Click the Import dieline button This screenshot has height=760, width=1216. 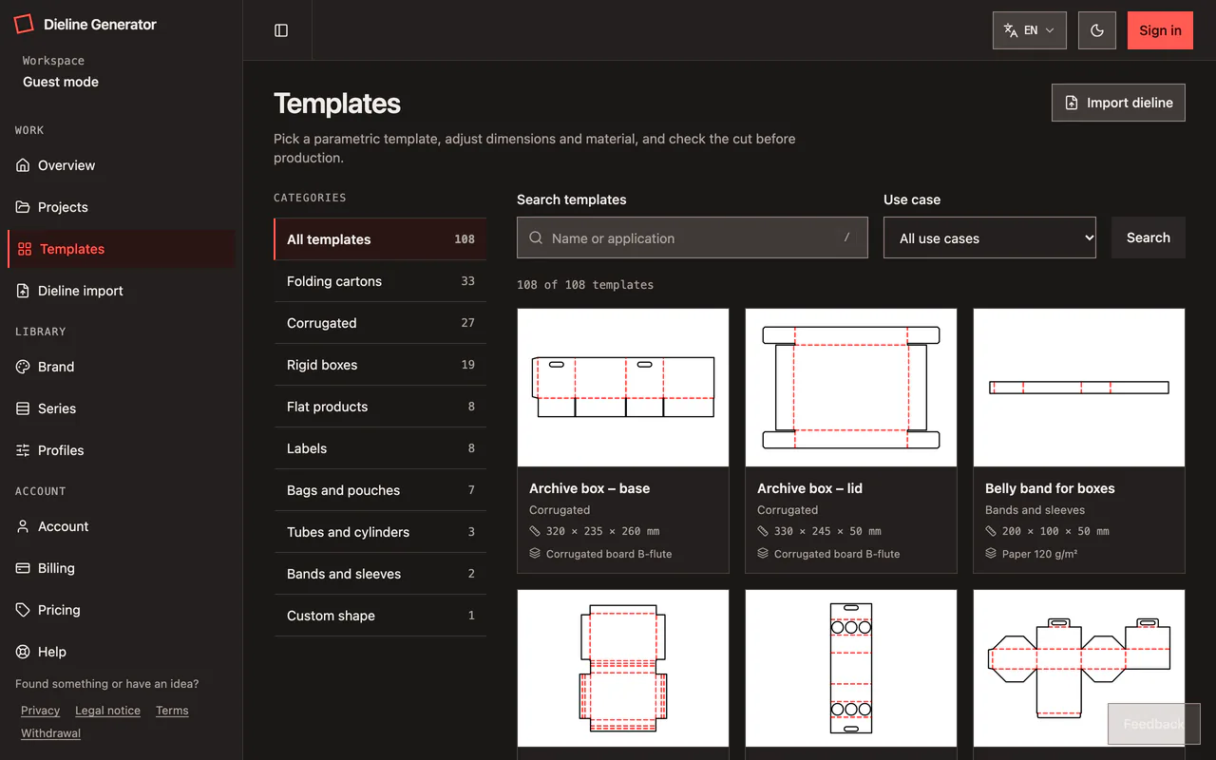click(x=1118, y=103)
